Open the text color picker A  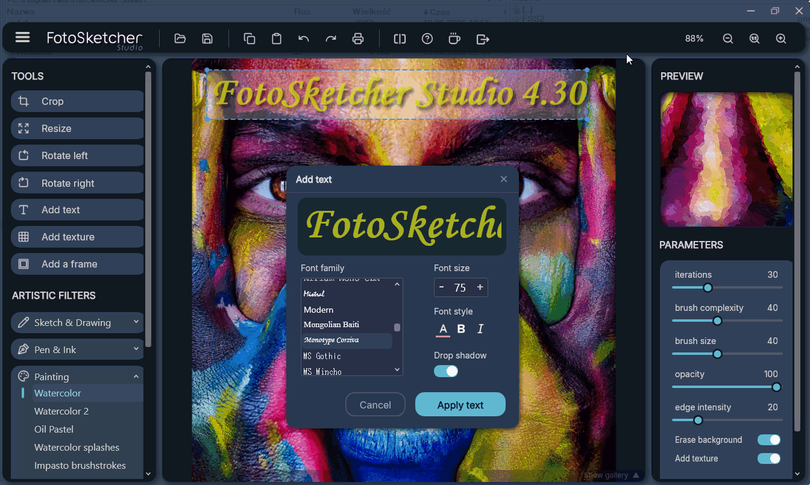[443, 329]
